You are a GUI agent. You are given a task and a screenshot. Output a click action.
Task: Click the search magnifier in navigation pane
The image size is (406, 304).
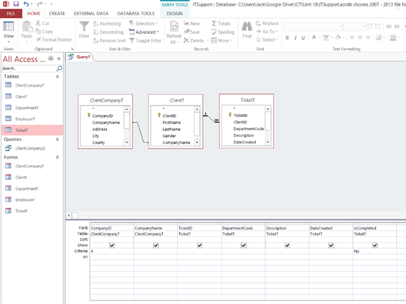coord(59,68)
